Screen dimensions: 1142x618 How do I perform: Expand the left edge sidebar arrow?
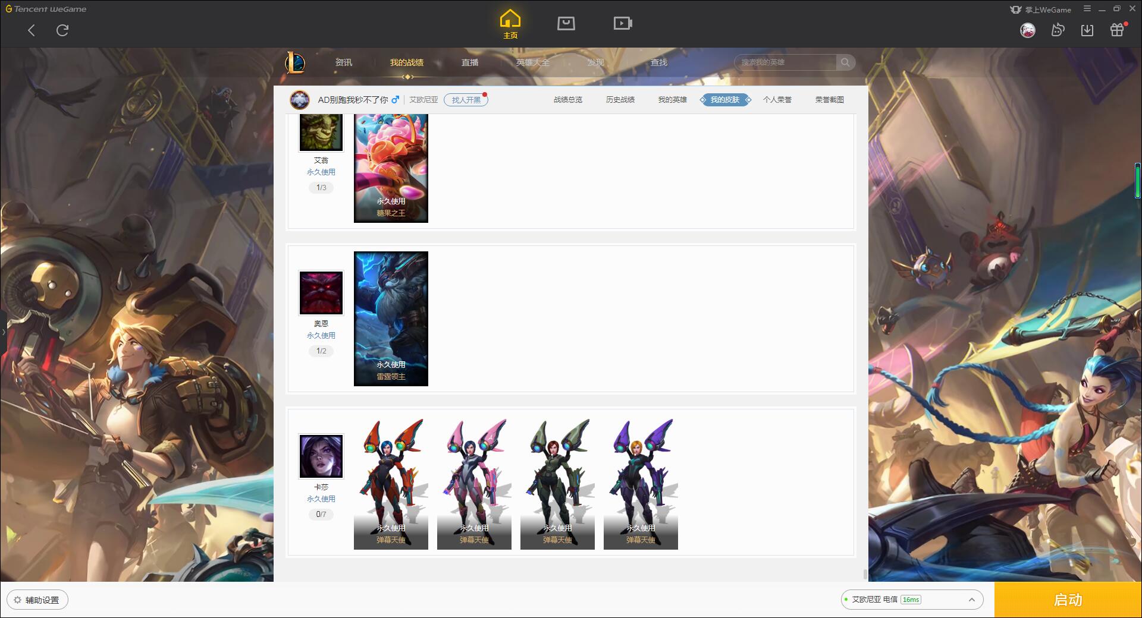3,332
